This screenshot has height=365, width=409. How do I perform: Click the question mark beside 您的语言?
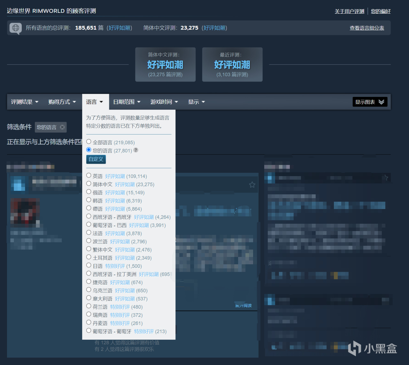coord(136,150)
